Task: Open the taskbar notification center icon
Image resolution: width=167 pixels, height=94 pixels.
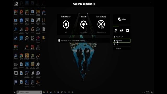Action: coord(152,92)
